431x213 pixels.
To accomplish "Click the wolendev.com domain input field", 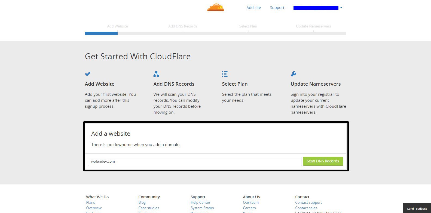I will coord(194,161).
